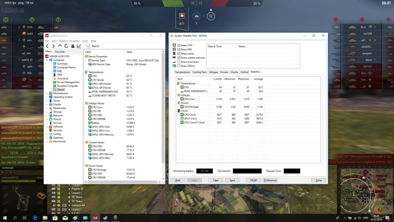This screenshot has width=394, height=222.
Task: Expand the Multimedia tree node
Action: [x=47, y=108]
